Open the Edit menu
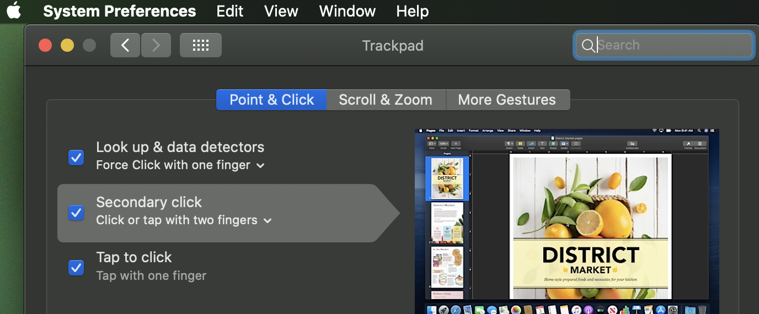This screenshot has height=314, width=759. [229, 11]
